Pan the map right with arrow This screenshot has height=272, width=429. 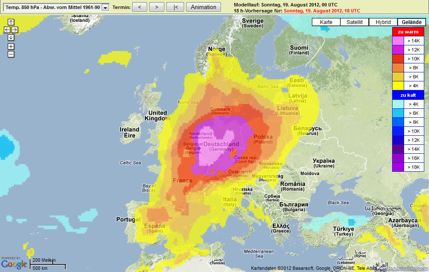[x=15, y=30]
